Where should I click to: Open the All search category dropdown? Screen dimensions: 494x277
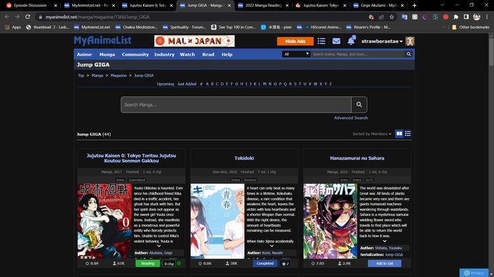(x=296, y=54)
